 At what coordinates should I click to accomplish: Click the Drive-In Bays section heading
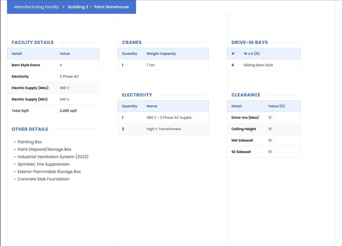coord(250,42)
